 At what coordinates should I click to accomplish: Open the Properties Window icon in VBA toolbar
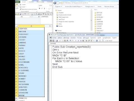pyautogui.click(x=89, y=40)
